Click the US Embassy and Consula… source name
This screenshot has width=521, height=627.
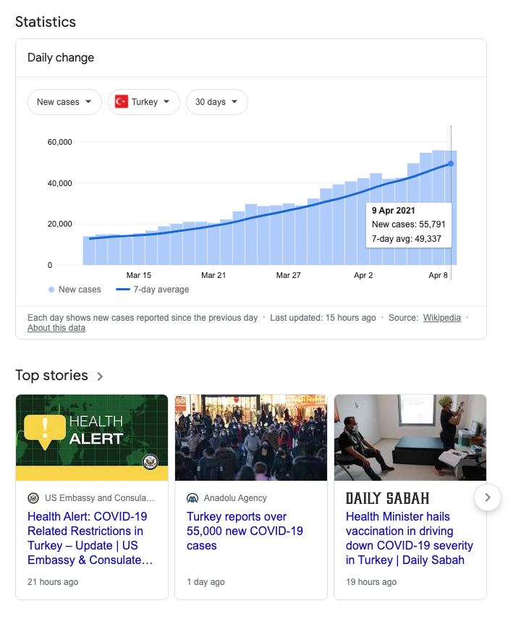point(99,498)
